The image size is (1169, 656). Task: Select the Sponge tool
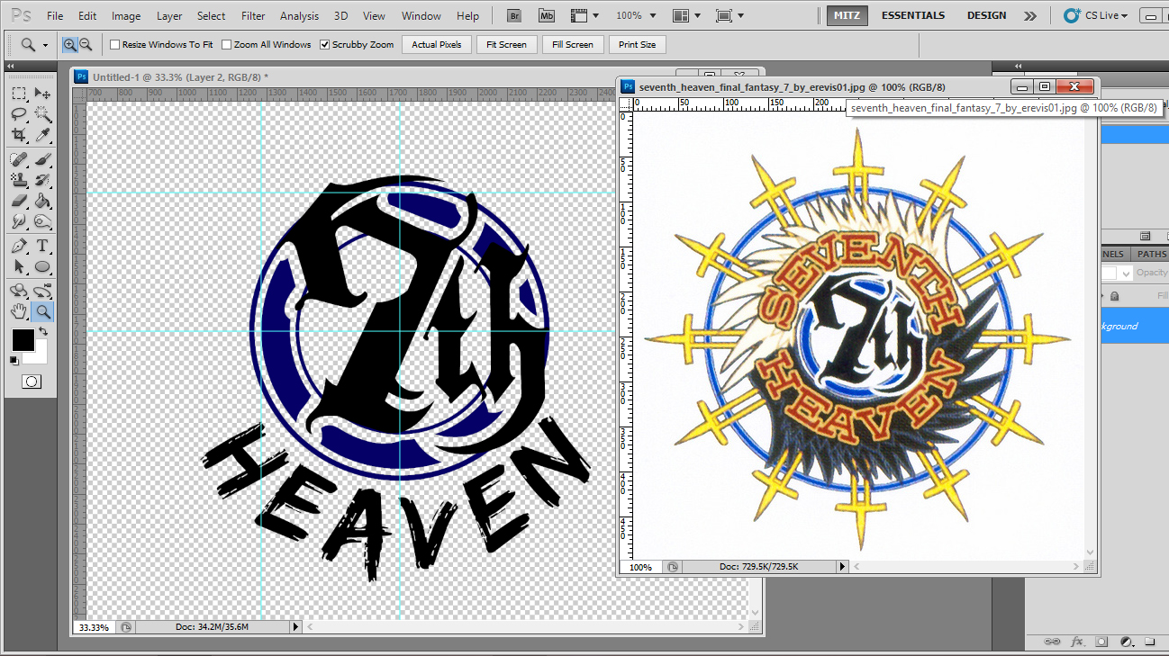coord(42,221)
